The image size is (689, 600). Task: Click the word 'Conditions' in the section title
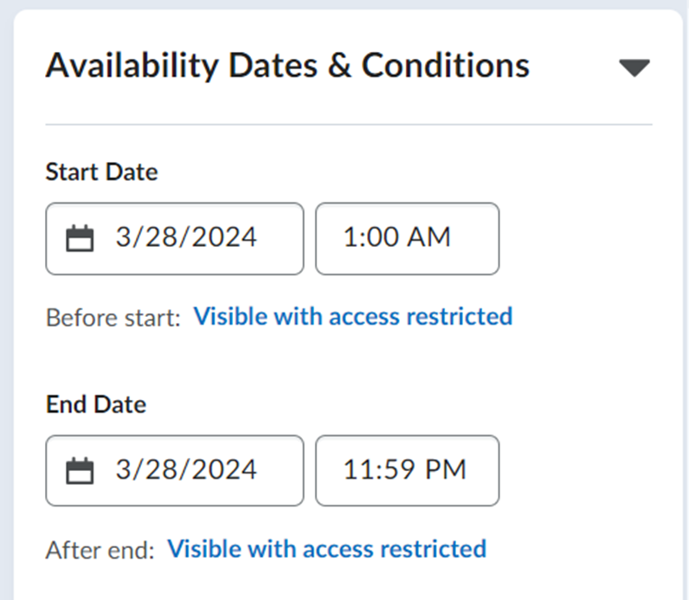pos(446,65)
